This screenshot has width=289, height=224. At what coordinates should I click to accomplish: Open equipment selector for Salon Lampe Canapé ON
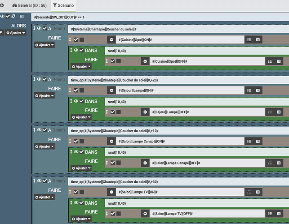[258, 141]
